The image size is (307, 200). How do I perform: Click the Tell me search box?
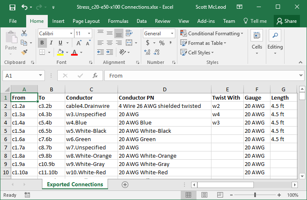point(255,21)
